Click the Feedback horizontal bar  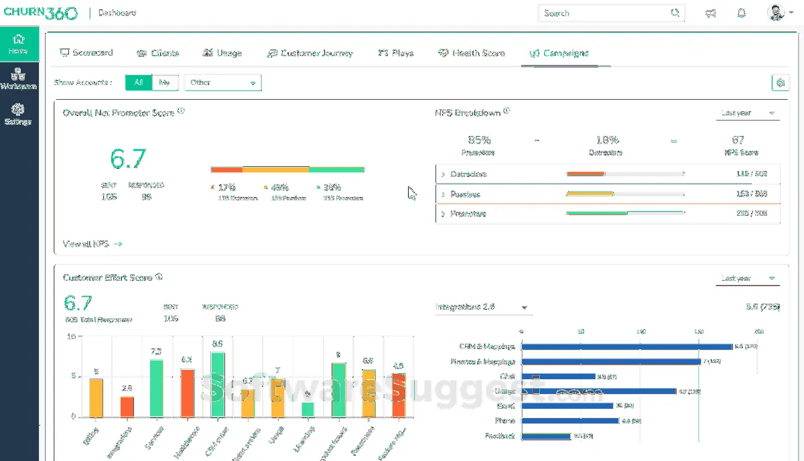546,436
